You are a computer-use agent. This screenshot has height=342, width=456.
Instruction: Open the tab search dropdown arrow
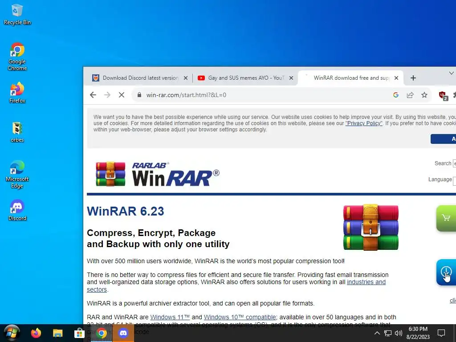[x=451, y=73]
